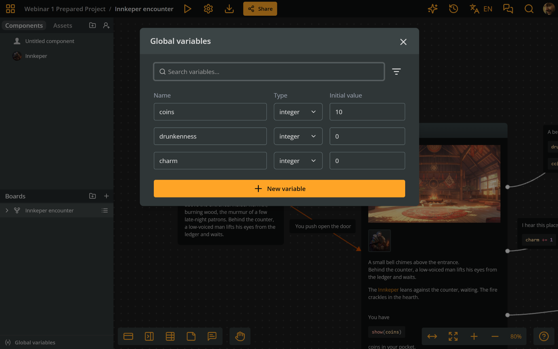Edit the coins variable name

210,112
